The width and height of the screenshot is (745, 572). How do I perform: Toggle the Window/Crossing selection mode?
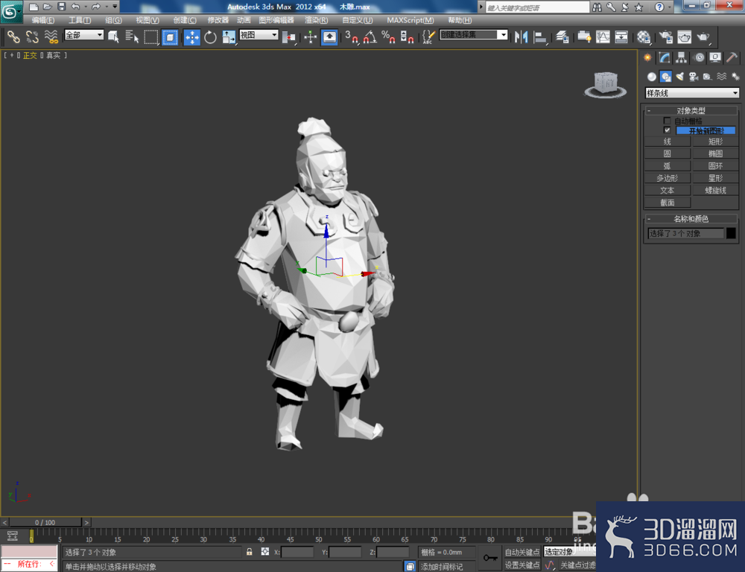(170, 36)
